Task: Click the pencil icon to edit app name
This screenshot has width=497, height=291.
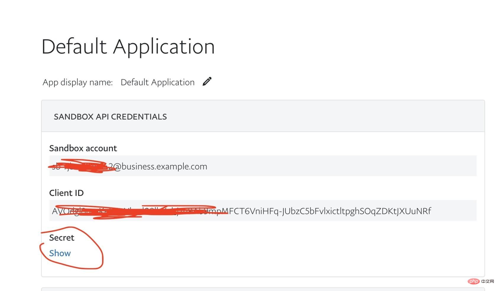Action: tap(207, 81)
